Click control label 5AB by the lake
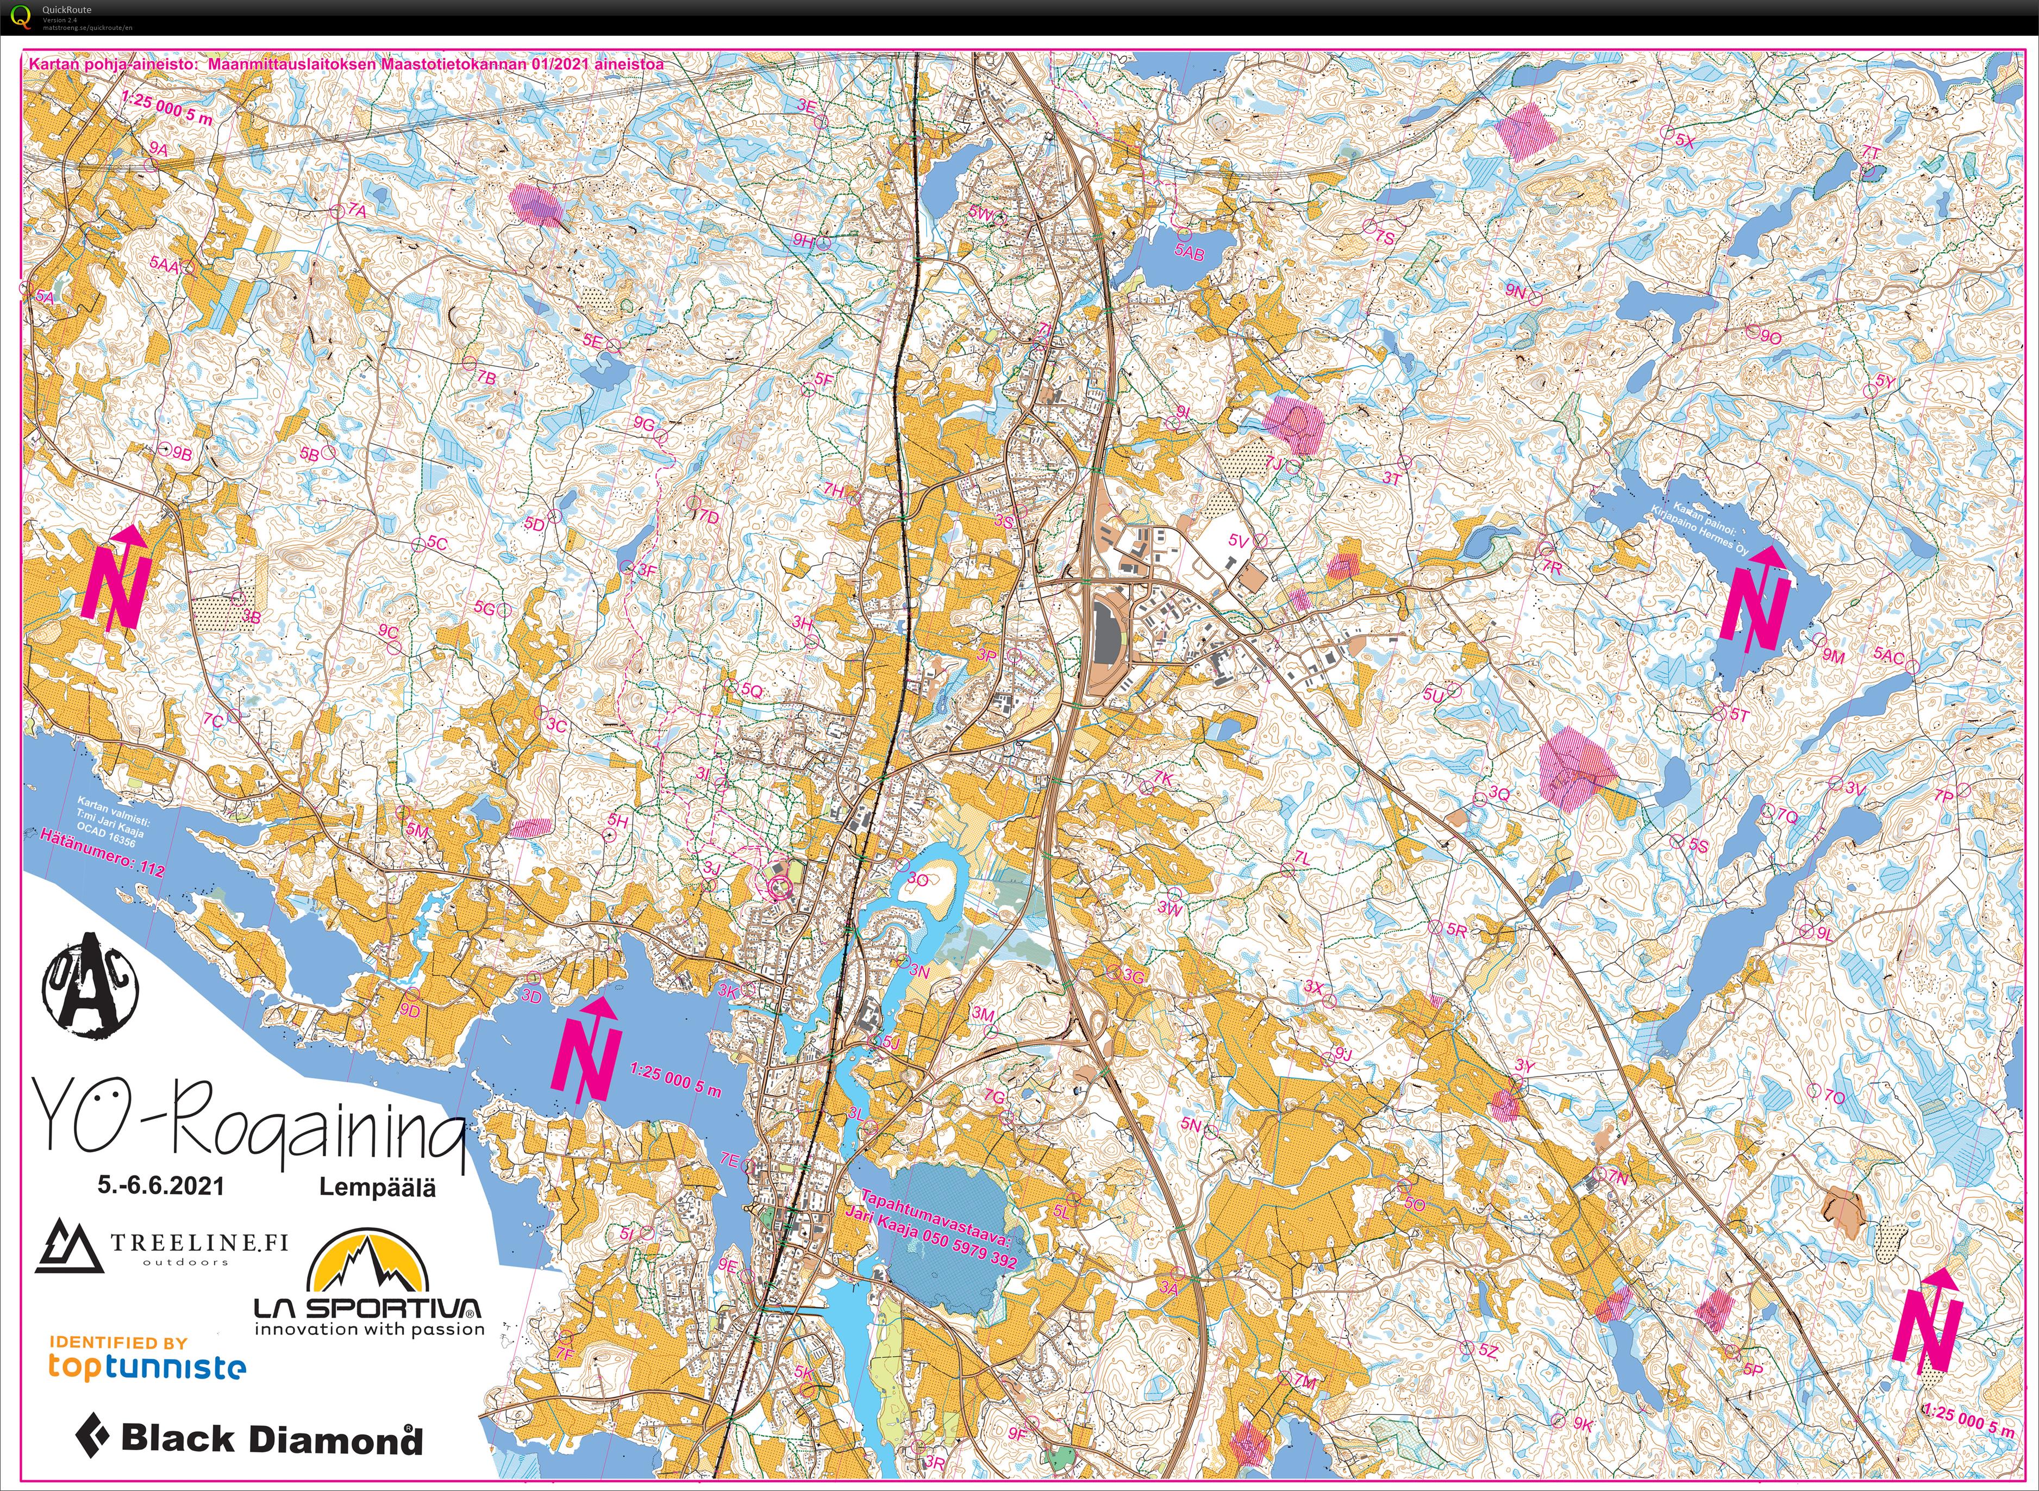The image size is (2039, 1491). (1189, 254)
